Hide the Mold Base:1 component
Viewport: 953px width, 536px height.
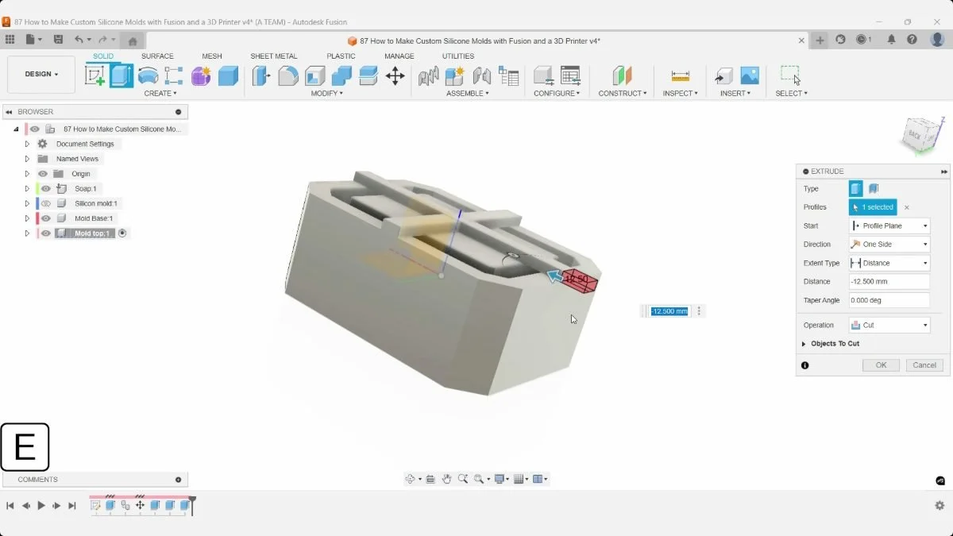click(x=46, y=218)
